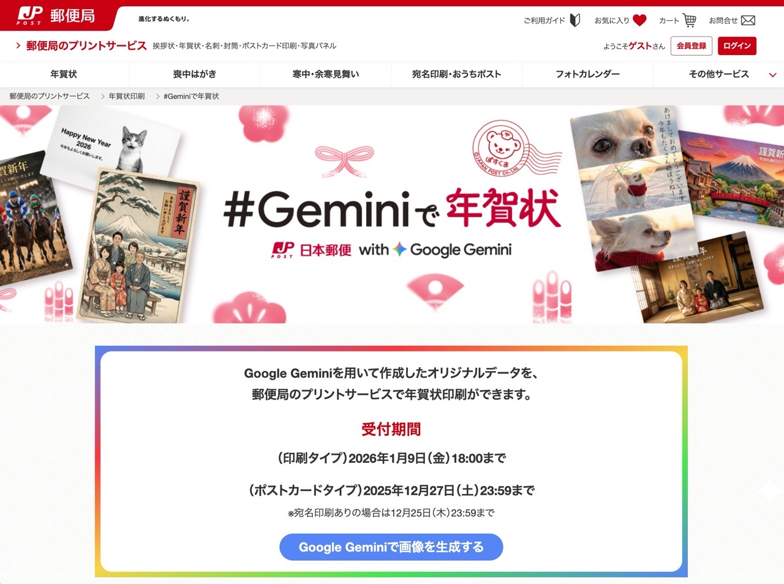The width and height of the screenshot is (784, 584).
Task: Click the 会員登録 button
Action: (x=692, y=46)
